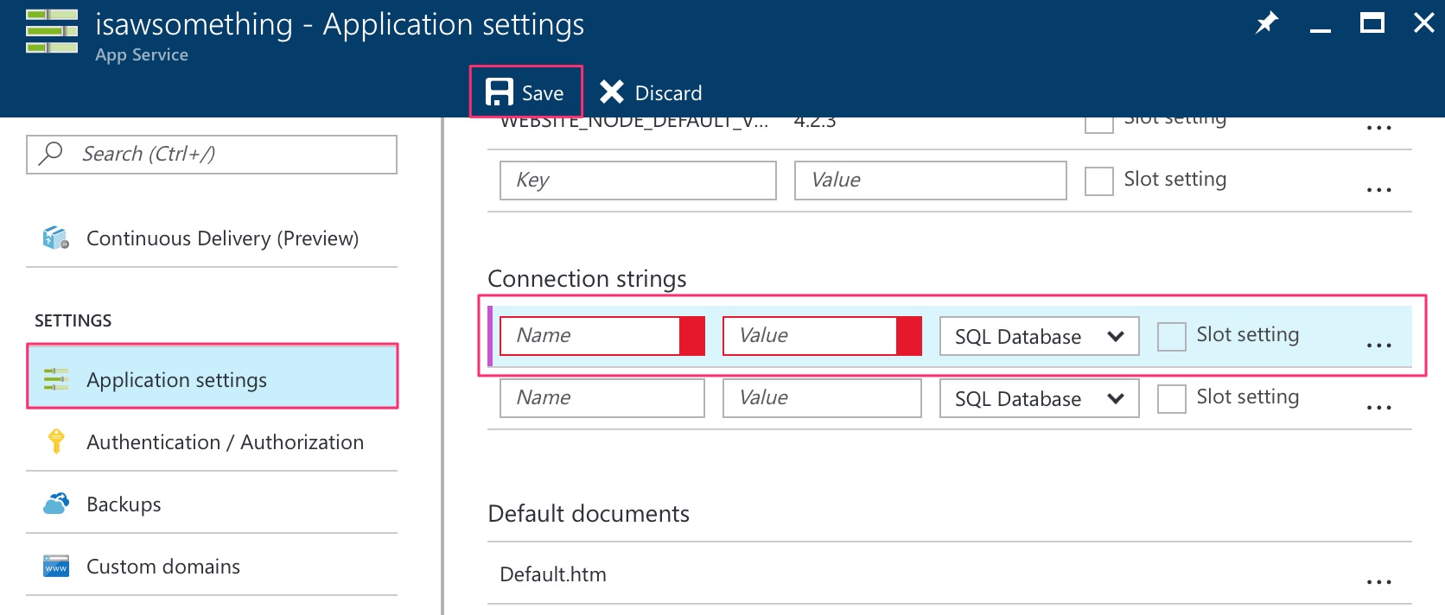Click the Default documents heading
This screenshot has width=1445, height=615.
589,514
